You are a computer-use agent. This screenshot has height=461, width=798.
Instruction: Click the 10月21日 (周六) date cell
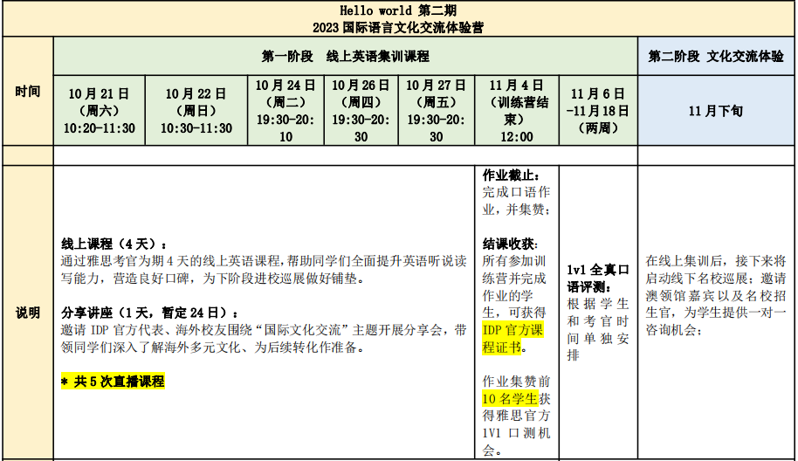[100, 111]
